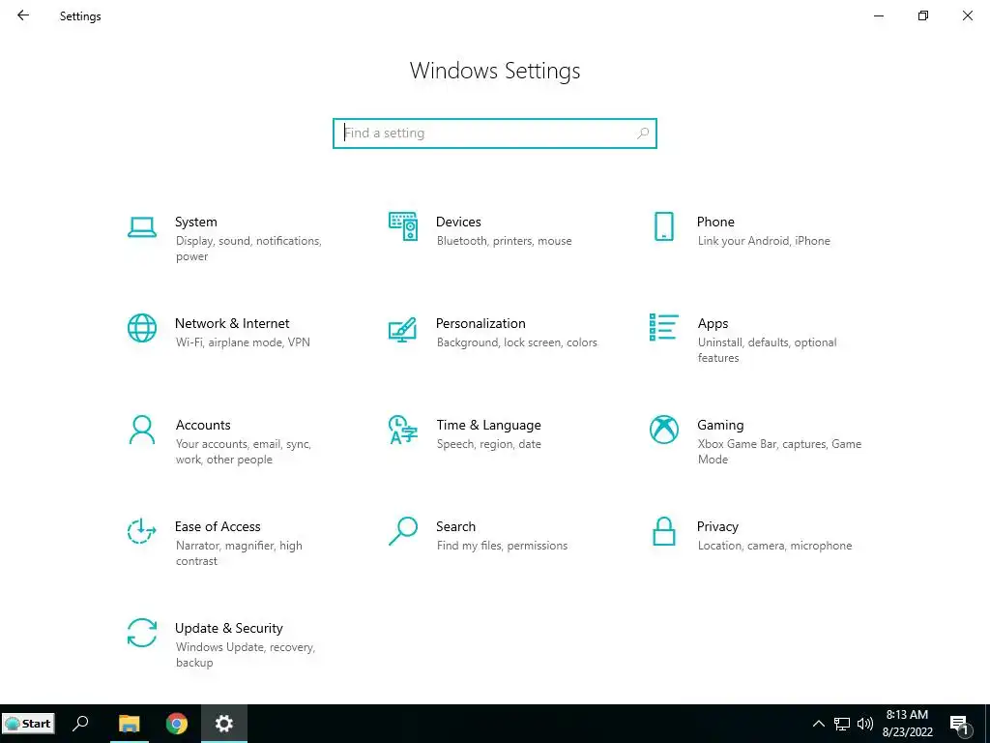The width and height of the screenshot is (990, 743).
Task: Click the Apps list icon
Action: [x=663, y=327]
